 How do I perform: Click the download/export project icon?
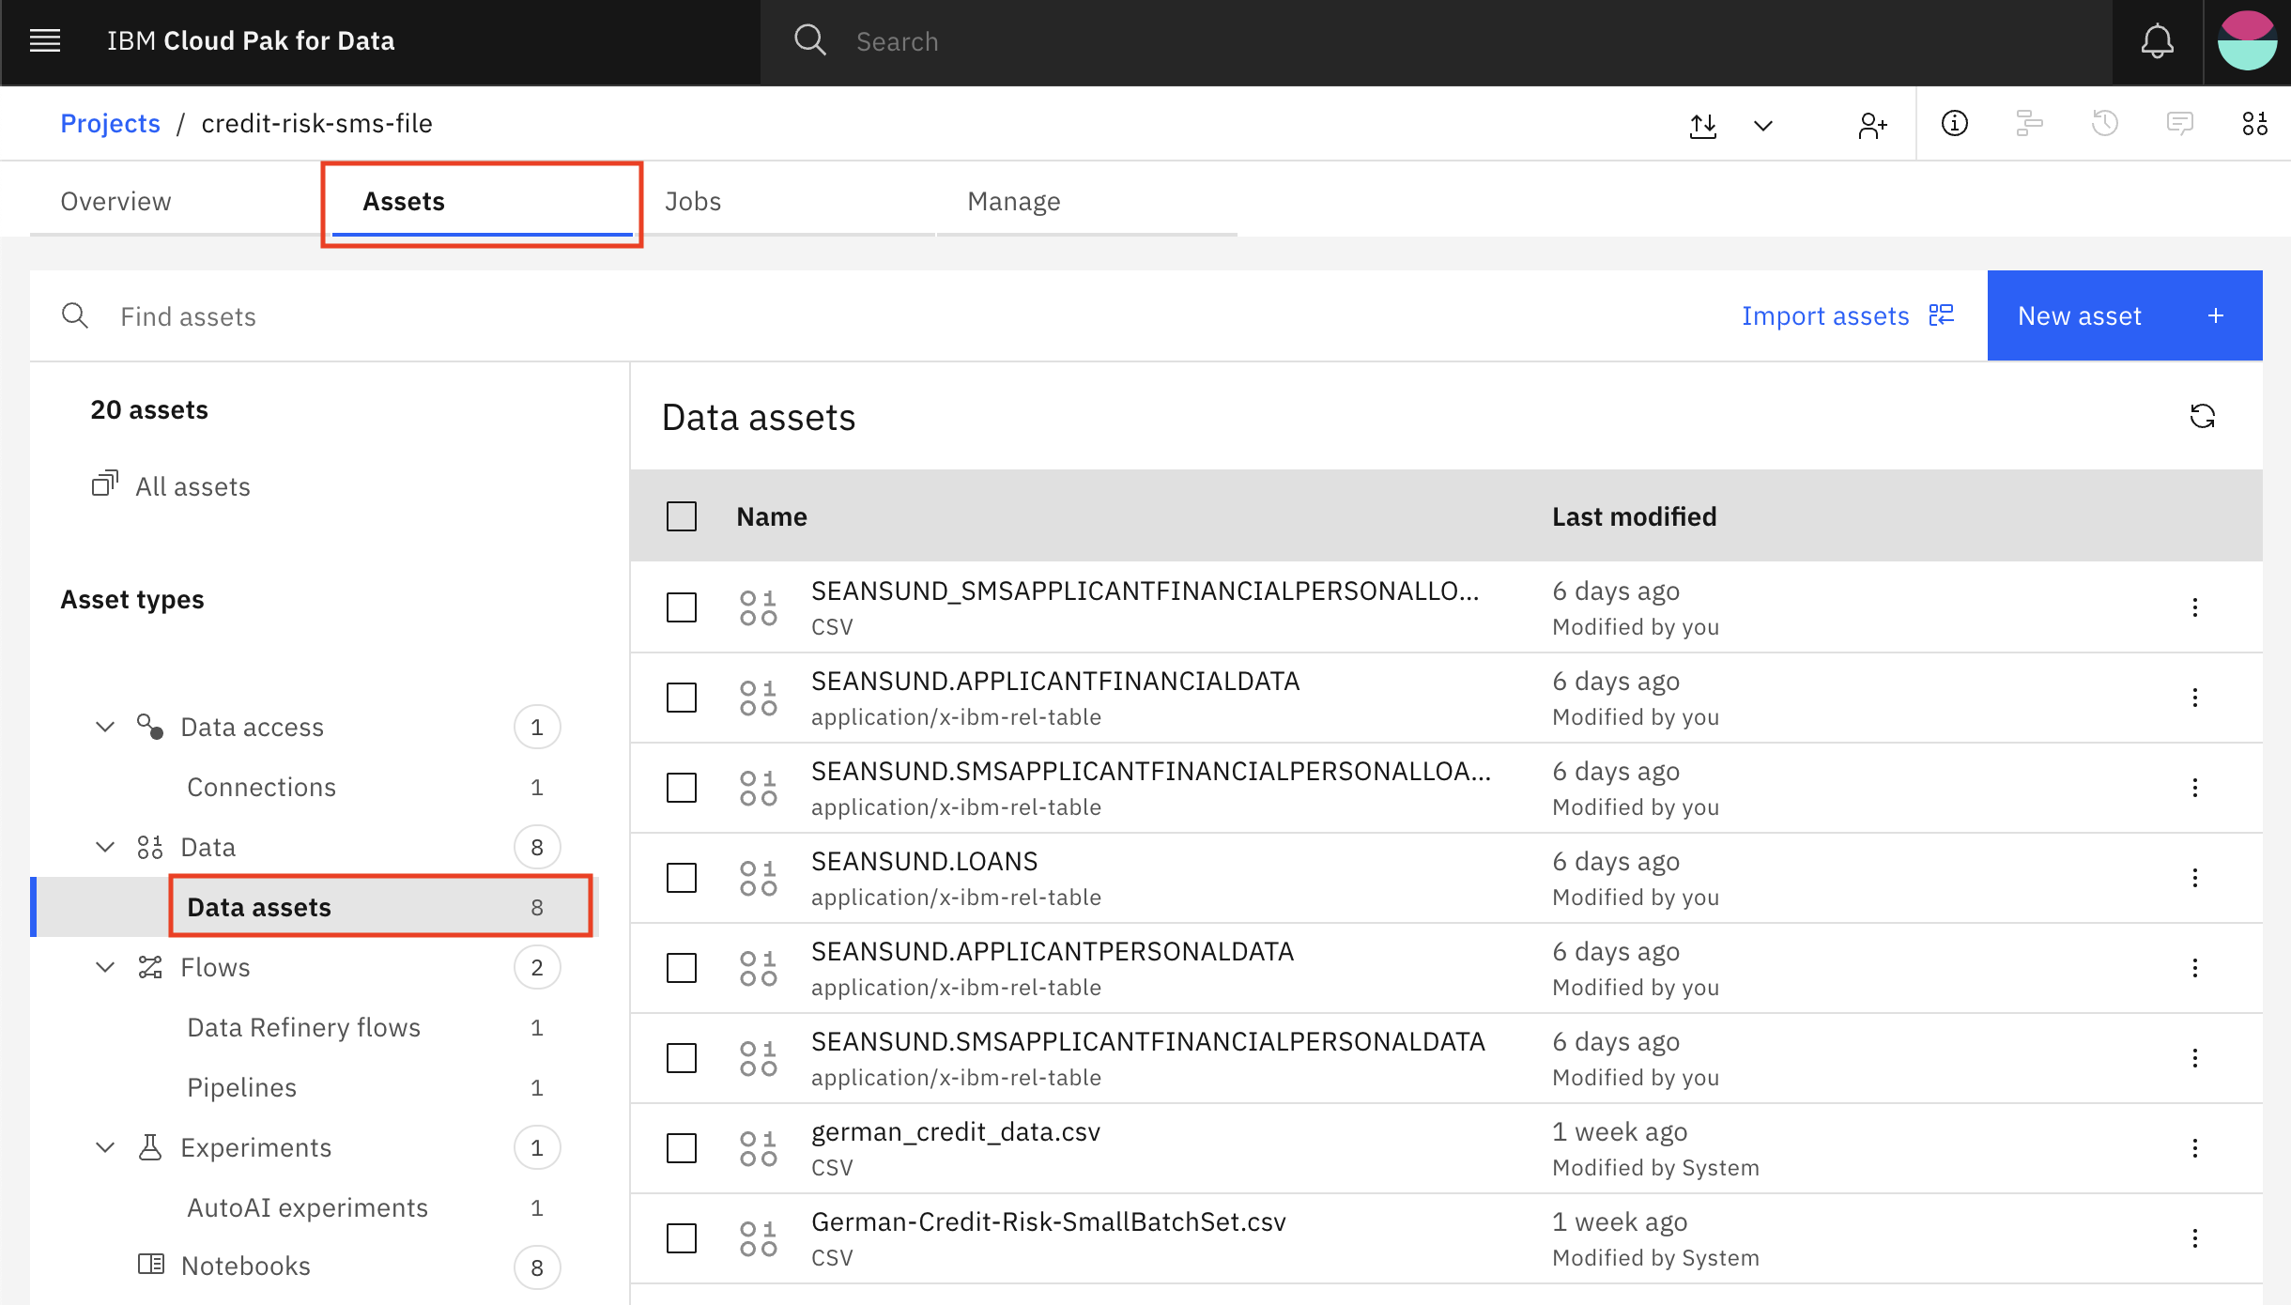(1704, 123)
